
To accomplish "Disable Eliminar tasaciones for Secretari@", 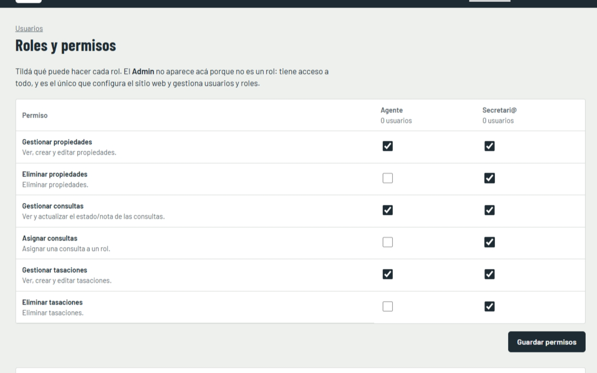I will coord(490,306).
